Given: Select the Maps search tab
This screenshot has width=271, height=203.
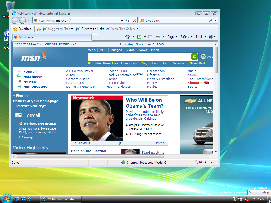Looking at the screenshot, I should coord(155,50).
